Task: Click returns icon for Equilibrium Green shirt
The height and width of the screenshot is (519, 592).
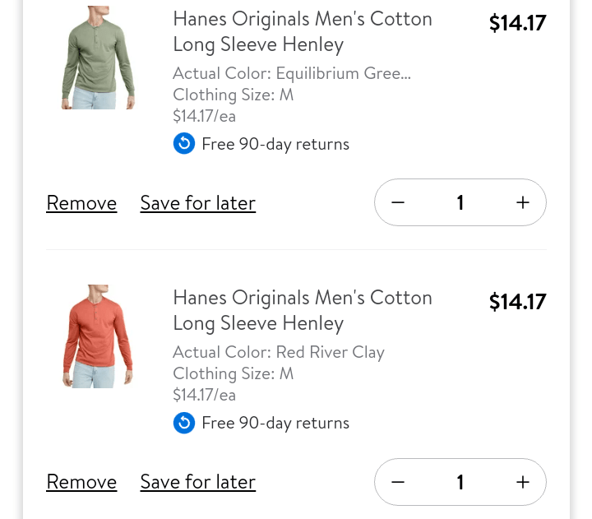Action: coord(184,144)
